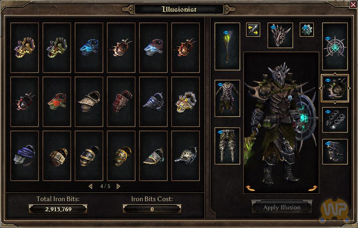Rotate character preview right

(313, 188)
